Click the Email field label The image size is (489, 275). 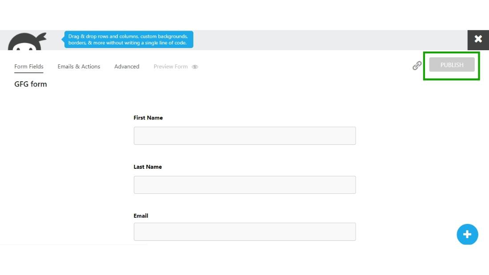(141, 216)
